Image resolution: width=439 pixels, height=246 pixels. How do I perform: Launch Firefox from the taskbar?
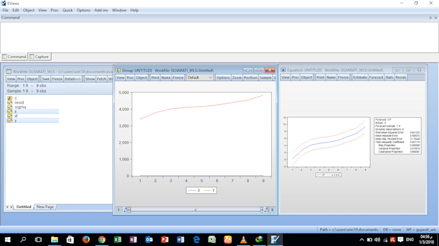coord(86,240)
